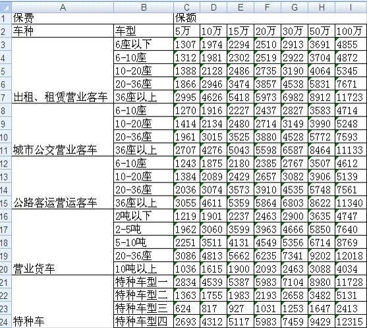Click cell with value 11133

tap(351, 150)
